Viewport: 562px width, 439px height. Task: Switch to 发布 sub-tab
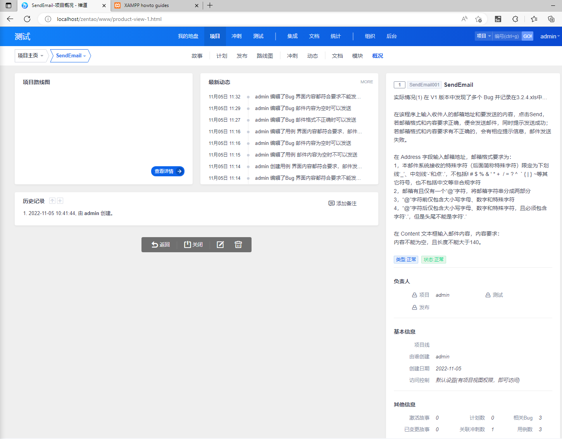point(242,56)
